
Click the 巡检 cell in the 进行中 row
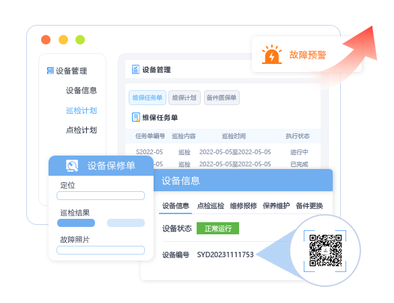coord(184,152)
